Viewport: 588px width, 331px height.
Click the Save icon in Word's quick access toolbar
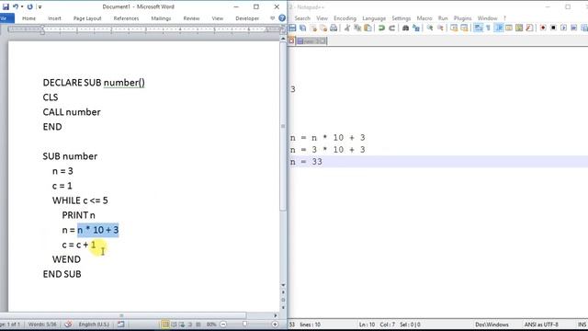coord(6,6)
